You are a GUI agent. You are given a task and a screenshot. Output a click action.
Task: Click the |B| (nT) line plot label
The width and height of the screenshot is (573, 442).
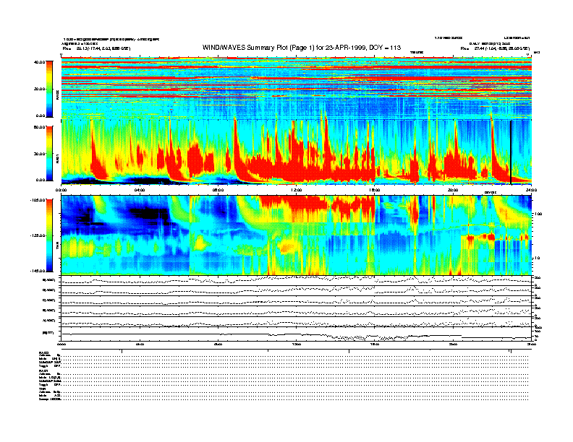48,333
